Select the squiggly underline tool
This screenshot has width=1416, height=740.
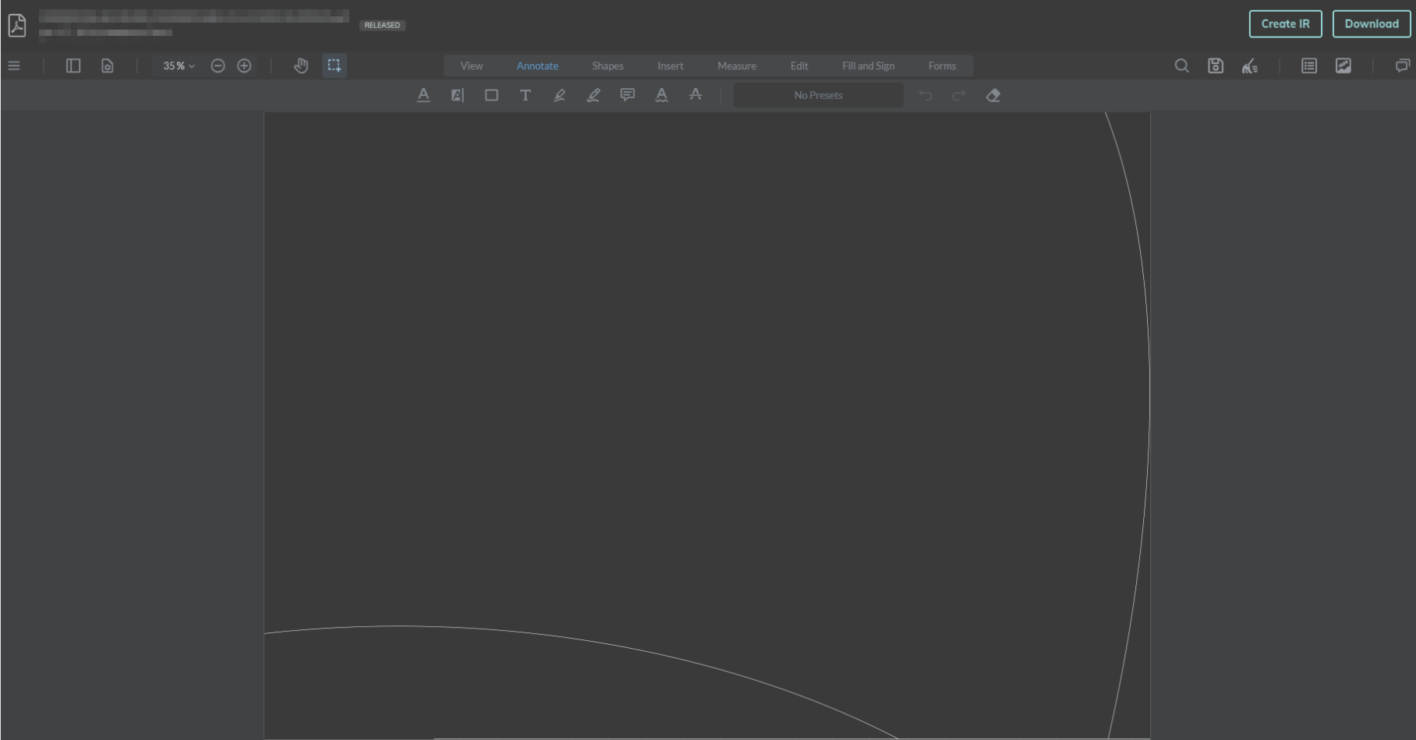tap(661, 94)
